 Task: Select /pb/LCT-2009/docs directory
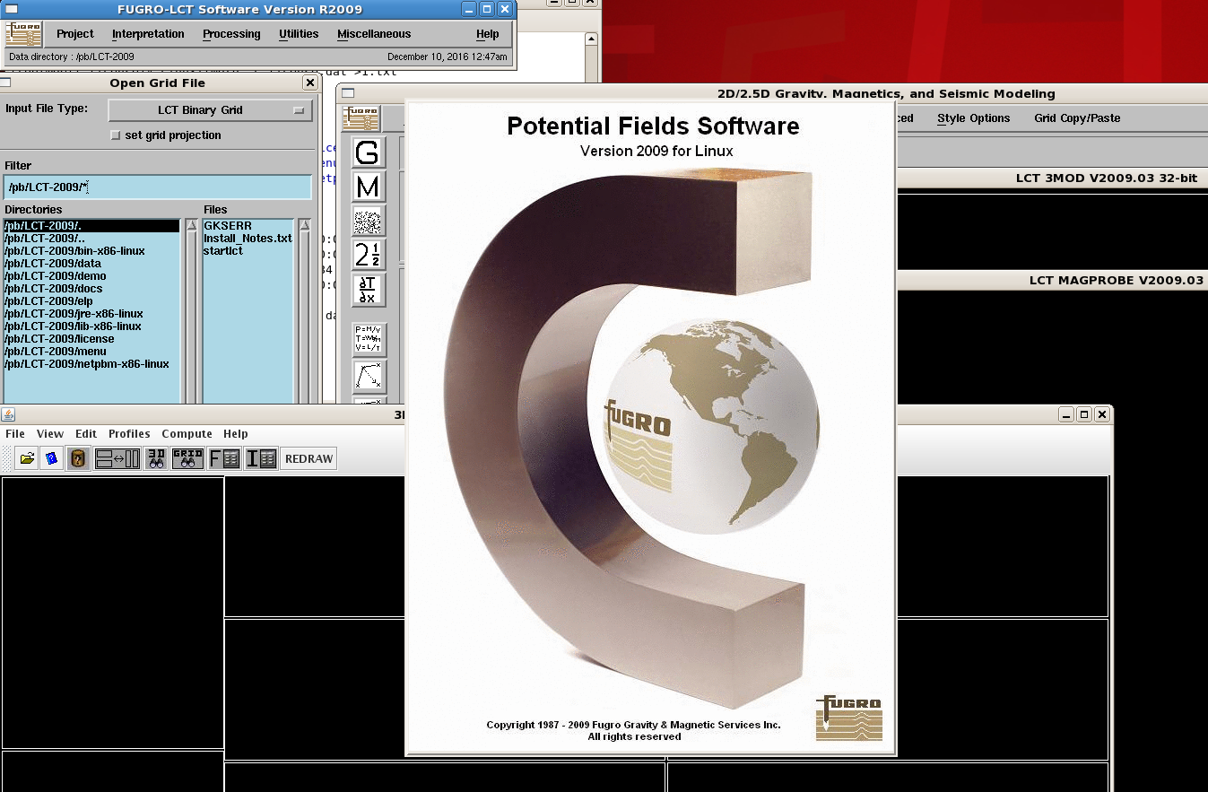[91, 289]
